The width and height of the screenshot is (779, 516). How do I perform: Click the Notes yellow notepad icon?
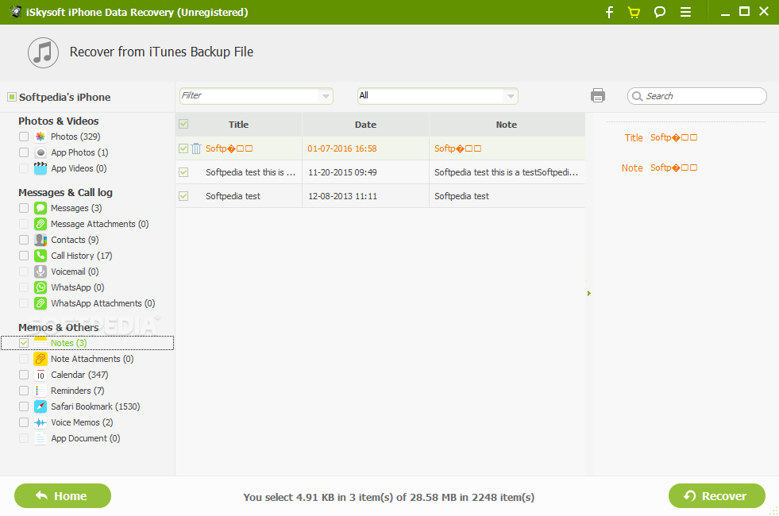point(40,342)
